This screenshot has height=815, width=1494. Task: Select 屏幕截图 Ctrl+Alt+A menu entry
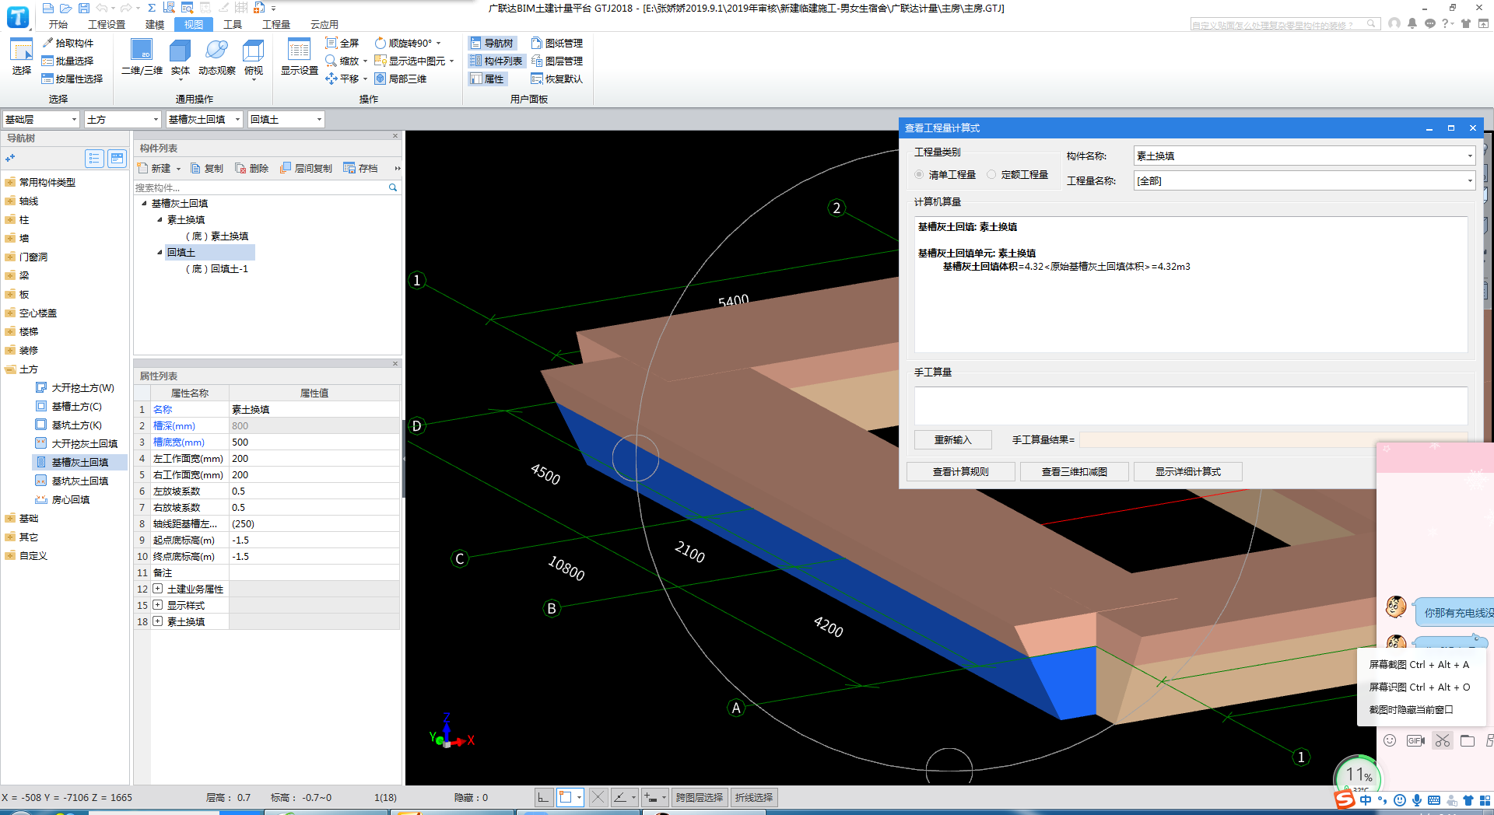pyautogui.click(x=1419, y=664)
